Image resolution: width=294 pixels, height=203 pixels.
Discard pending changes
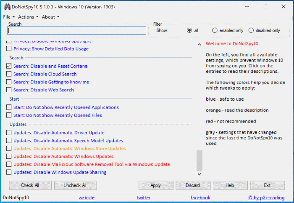pyautogui.click(x=193, y=185)
